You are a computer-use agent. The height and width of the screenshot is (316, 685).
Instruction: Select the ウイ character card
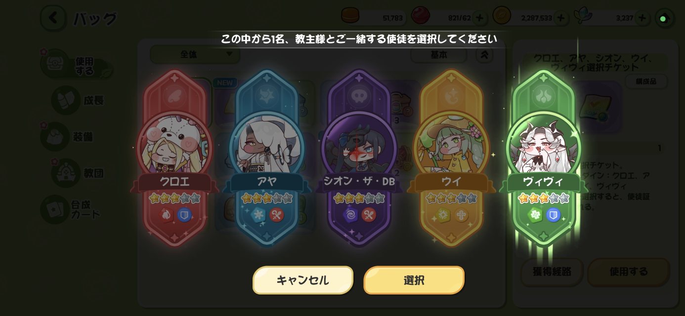click(451, 158)
